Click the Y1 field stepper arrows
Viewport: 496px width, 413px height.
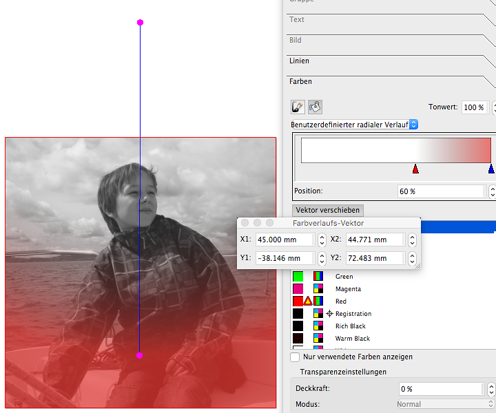322,258
